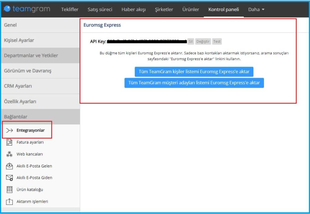Click the Test button for the API key
The height and width of the screenshot is (214, 310).
click(217, 41)
